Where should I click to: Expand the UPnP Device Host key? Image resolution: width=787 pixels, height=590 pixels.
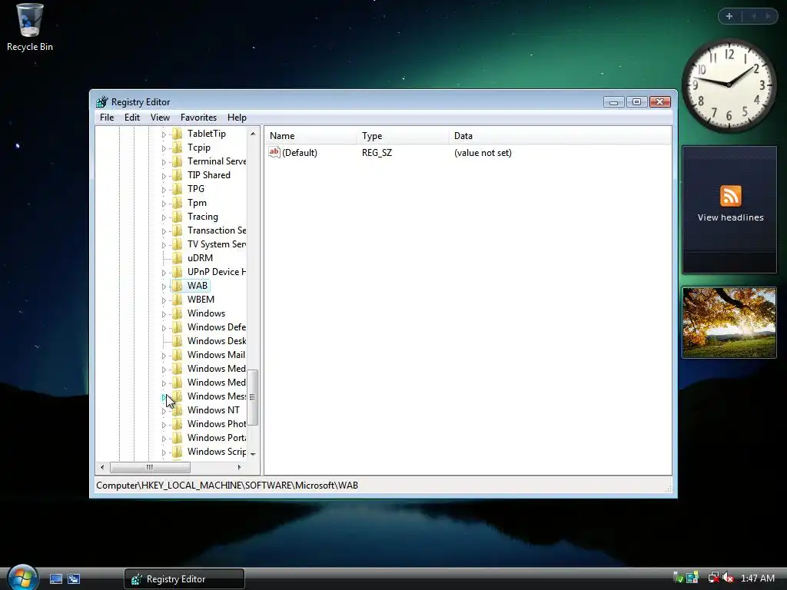tap(164, 273)
